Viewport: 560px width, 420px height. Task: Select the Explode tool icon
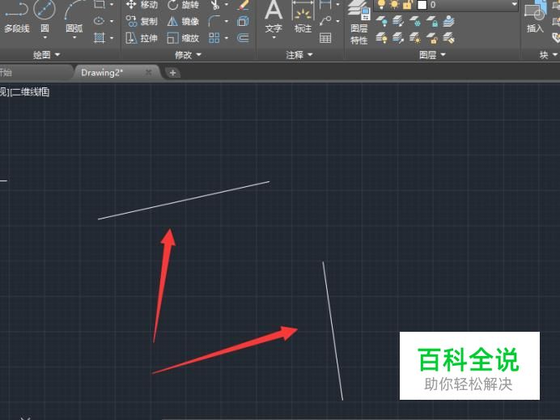pos(243,21)
